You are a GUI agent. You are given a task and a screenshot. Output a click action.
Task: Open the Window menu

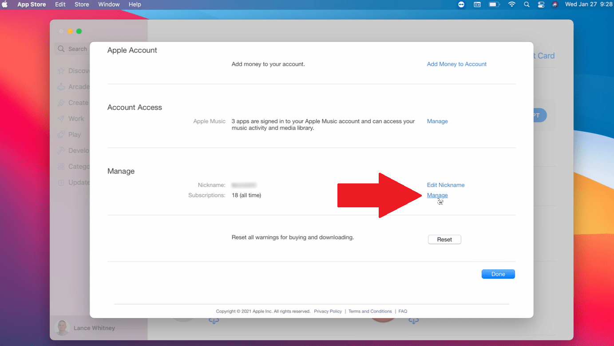click(x=109, y=4)
